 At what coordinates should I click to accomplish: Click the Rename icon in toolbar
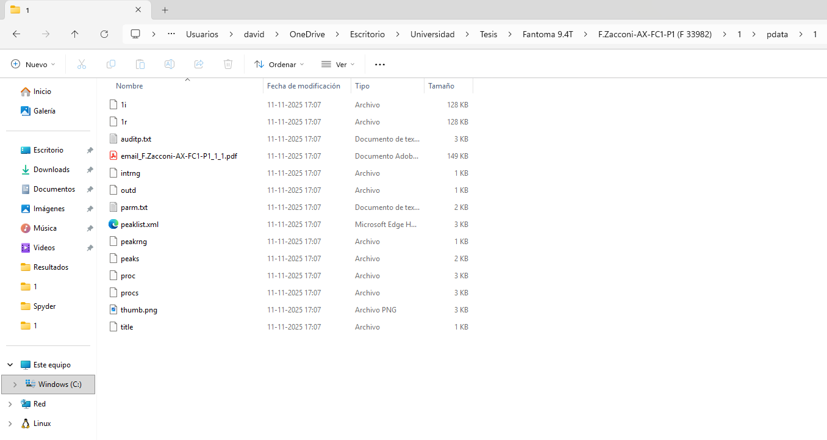click(x=170, y=64)
